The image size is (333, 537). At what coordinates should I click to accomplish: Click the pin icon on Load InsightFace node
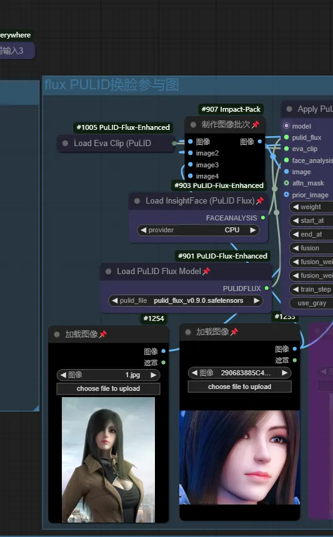pyautogui.click(x=260, y=200)
